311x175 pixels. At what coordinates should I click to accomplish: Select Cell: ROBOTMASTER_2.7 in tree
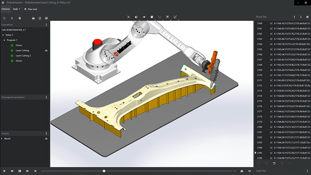tap(14, 30)
